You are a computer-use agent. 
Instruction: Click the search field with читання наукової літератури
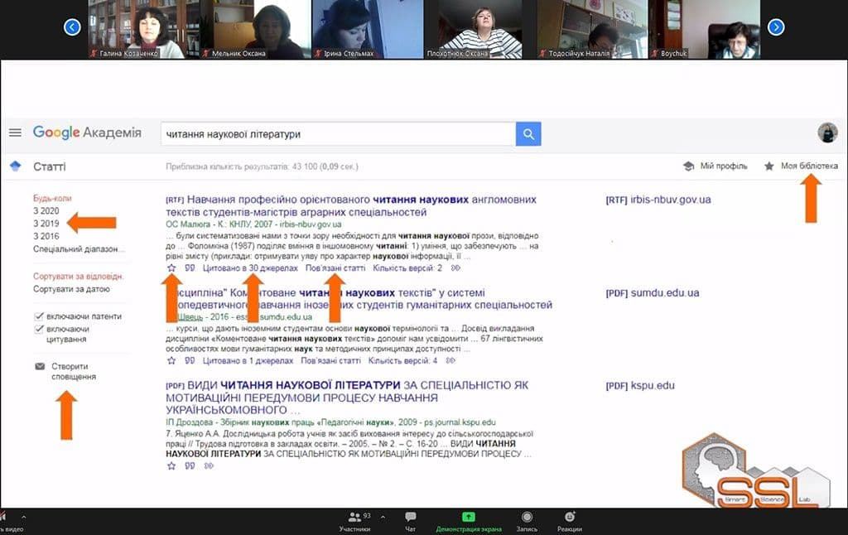(x=338, y=134)
